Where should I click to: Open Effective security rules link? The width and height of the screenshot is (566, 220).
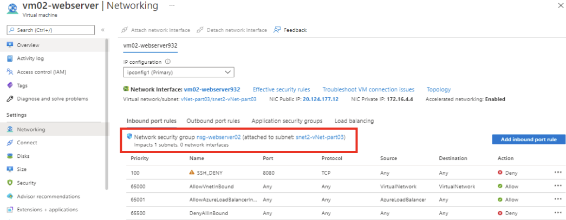pos(281,89)
